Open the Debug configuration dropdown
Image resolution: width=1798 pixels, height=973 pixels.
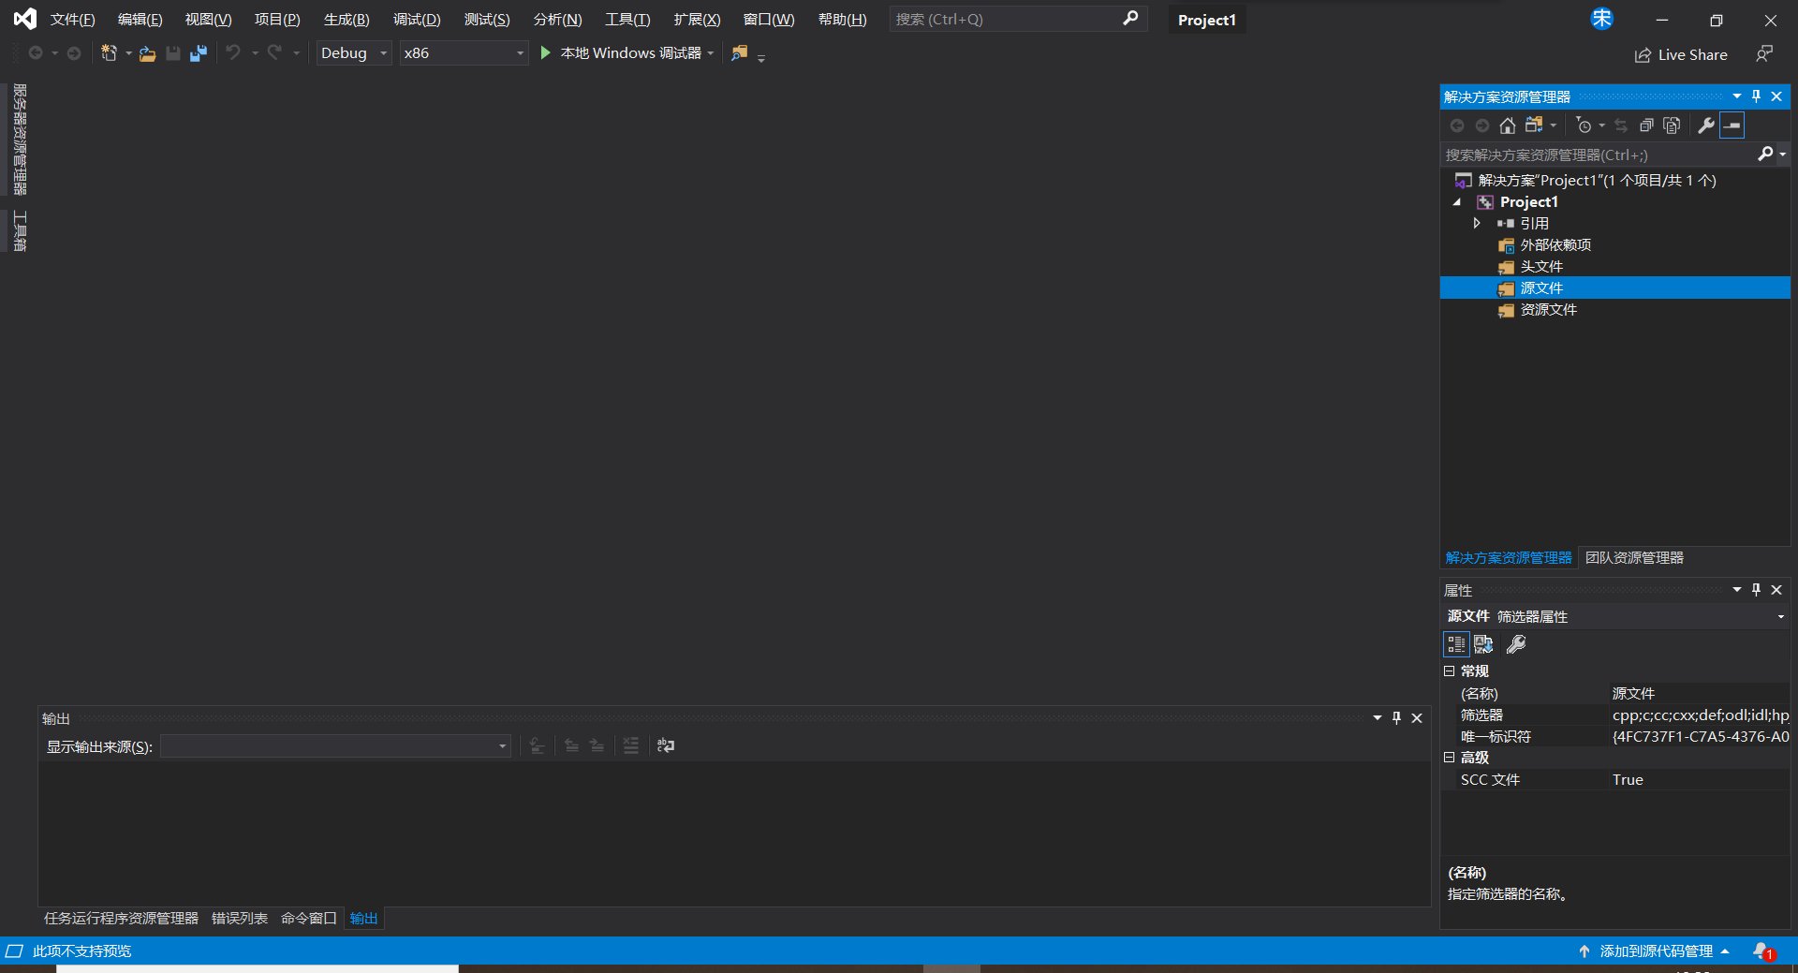(x=353, y=53)
